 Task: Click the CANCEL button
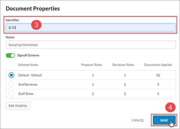point(138,120)
